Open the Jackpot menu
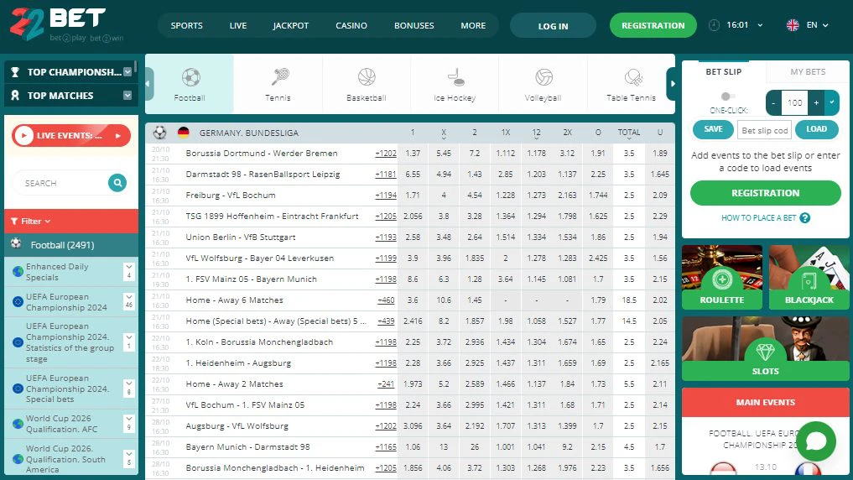 pos(290,25)
